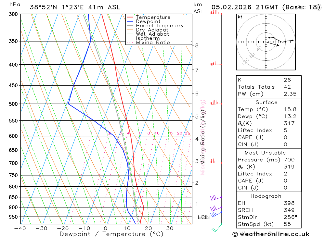The height and width of the screenshot is (238, 325).
Task: Click the StmDir value 286°
Action: click(291, 217)
